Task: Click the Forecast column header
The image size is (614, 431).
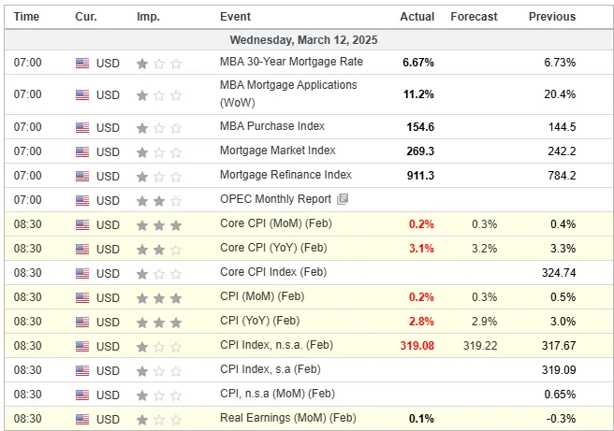Action: pyautogui.click(x=474, y=17)
